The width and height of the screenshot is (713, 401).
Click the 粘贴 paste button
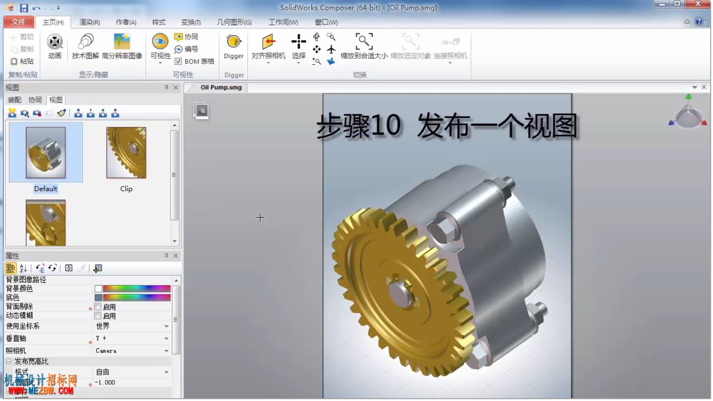(22, 62)
